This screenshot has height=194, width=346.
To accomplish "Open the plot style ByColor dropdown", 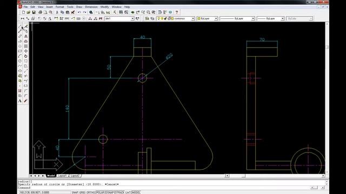I will pyautogui.click(x=311, y=19).
